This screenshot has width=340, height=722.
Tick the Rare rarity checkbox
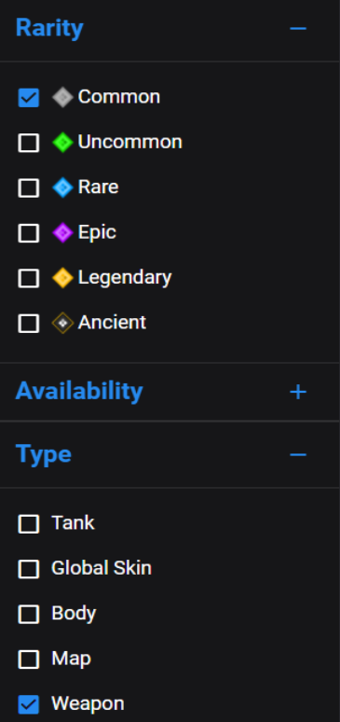point(29,187)
